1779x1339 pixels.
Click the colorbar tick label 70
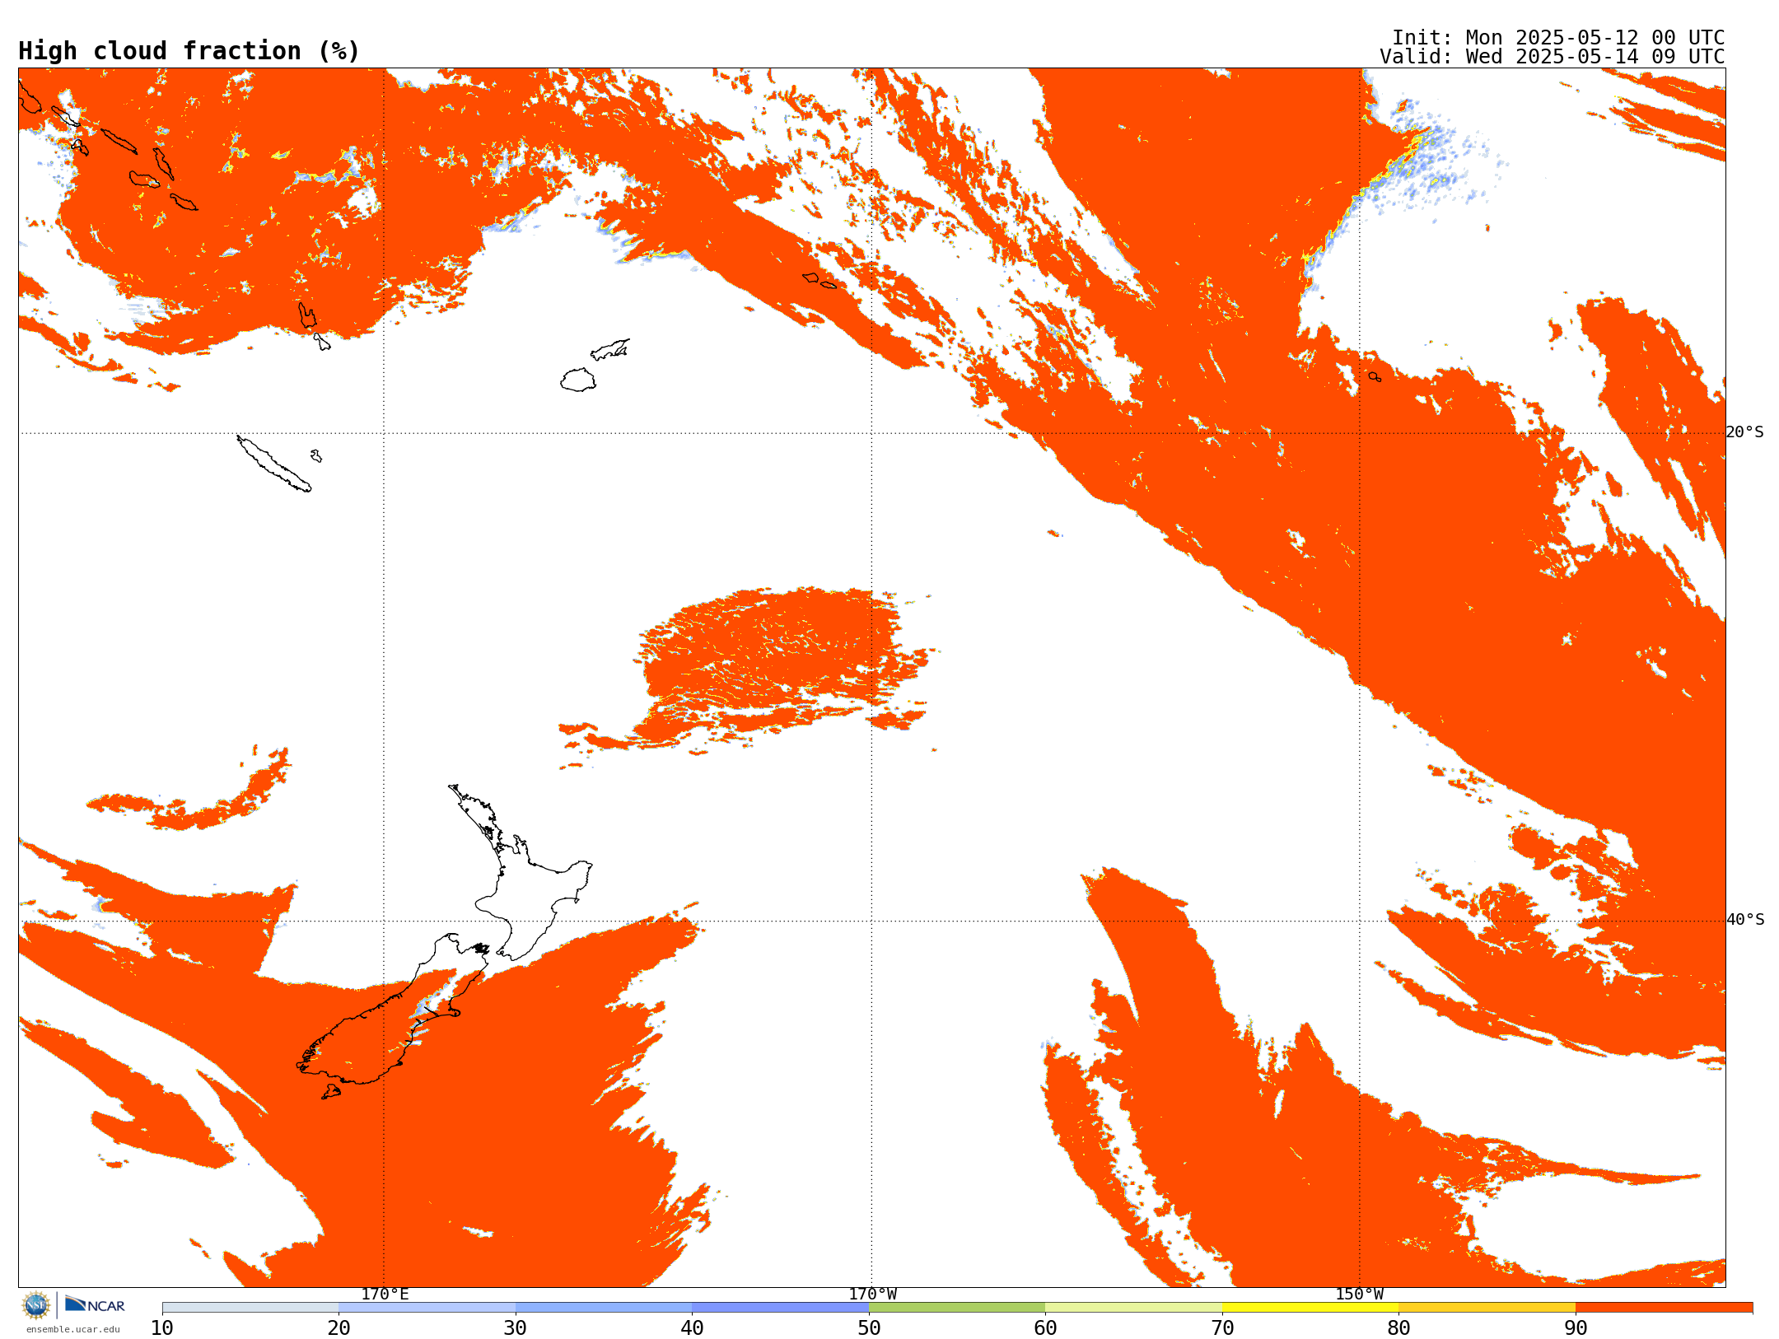point(1222,1328)
